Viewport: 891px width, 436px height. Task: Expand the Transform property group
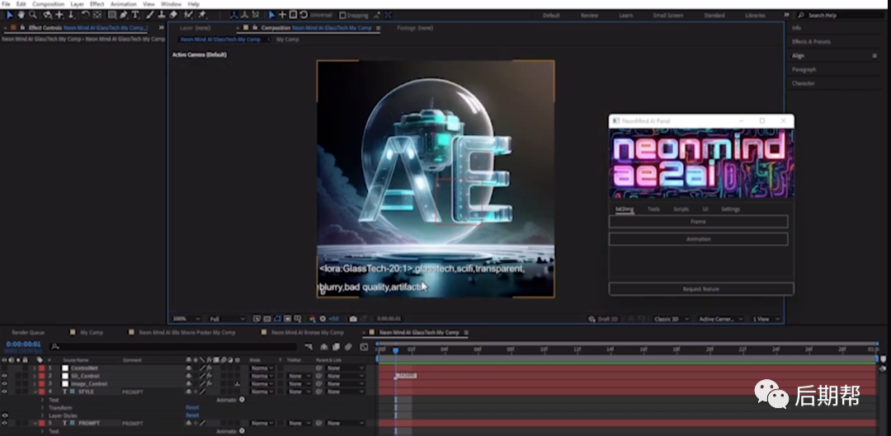tap(42, 408)
